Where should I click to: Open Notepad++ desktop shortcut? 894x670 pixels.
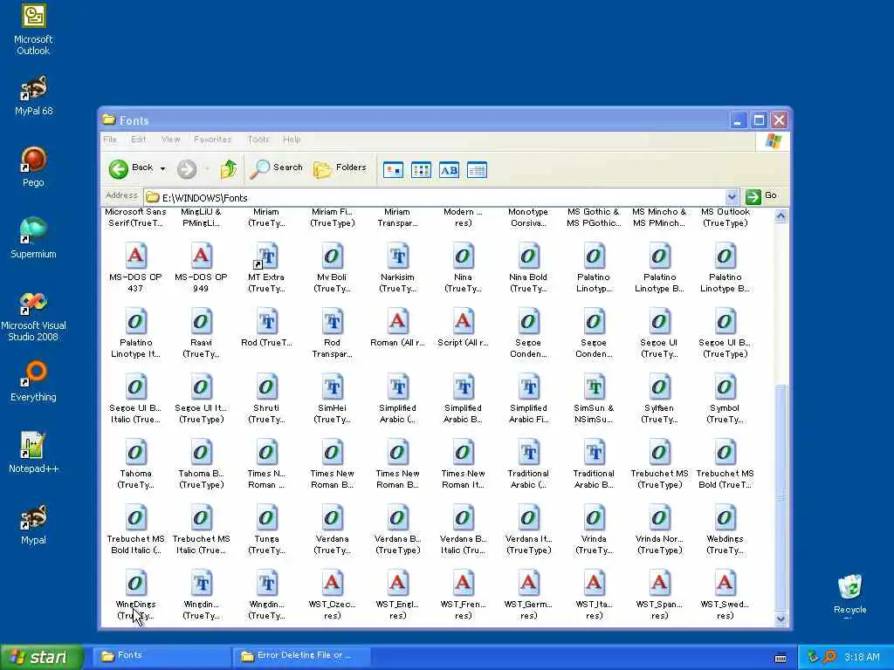tap(33, 453)
